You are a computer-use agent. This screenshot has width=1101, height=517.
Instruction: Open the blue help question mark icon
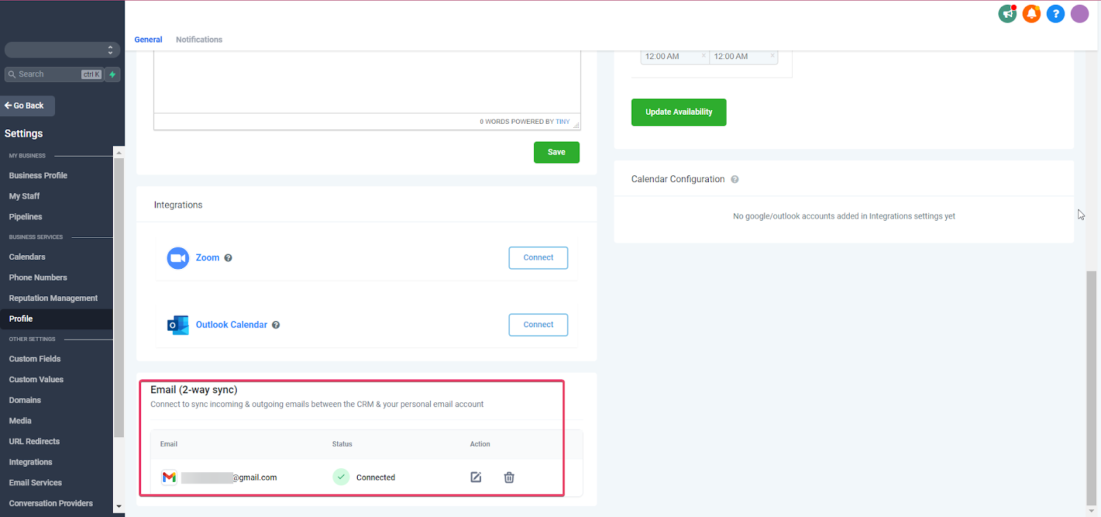1056,14
